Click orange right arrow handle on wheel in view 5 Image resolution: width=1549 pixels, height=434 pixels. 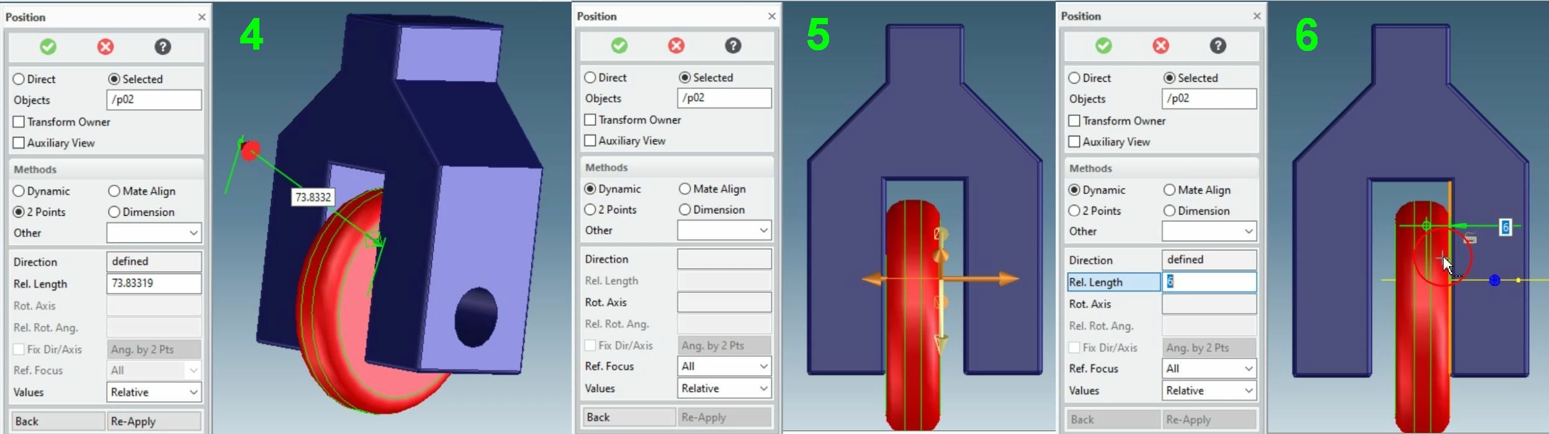point(1007,279)
